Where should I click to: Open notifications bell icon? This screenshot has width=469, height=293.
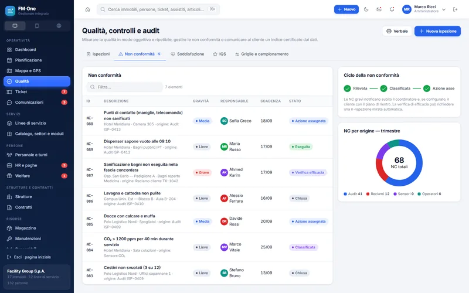click(392, 9)
